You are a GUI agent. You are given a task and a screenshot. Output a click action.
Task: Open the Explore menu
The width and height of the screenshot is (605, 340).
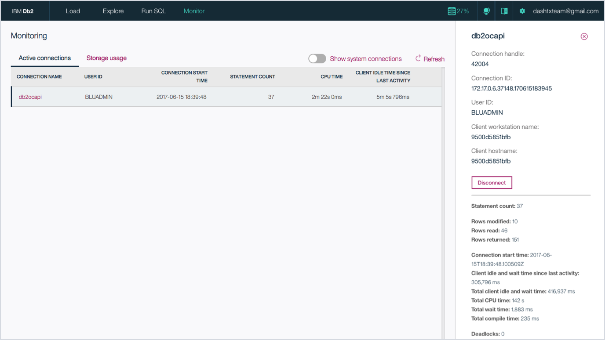point(113,11)
